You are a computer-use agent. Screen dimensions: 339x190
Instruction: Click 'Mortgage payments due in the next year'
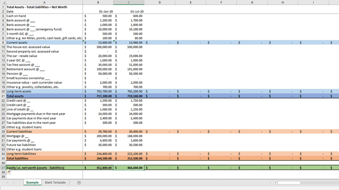point(44,114)
